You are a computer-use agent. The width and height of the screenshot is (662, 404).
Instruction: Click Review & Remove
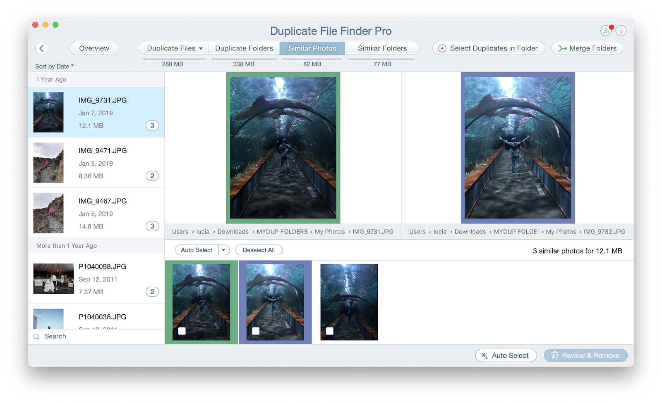click(x=586, y=356)
